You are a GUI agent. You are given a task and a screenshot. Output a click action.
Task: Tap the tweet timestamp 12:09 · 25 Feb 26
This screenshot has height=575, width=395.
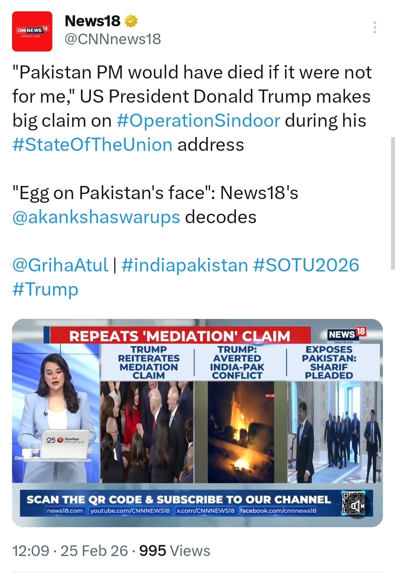(70, 551)
